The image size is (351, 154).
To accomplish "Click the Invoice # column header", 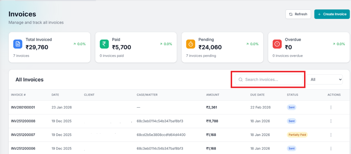I will (18, 95).
